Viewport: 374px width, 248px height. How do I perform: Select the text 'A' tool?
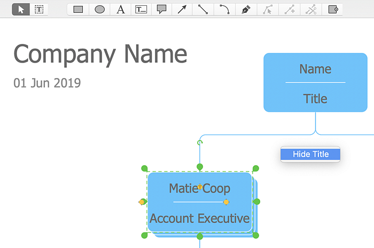tap(120, 10)
